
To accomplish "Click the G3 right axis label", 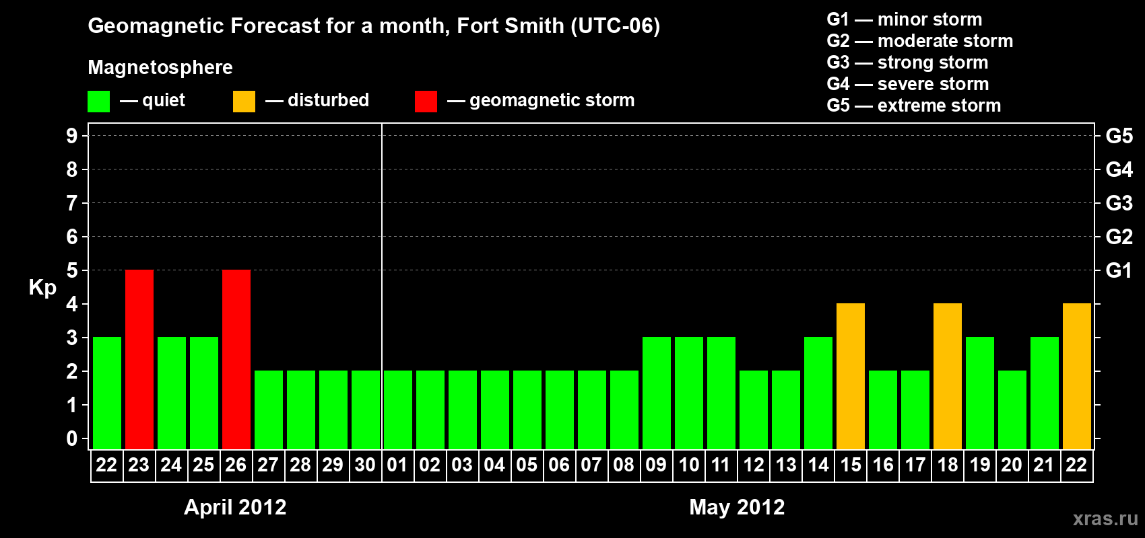I will click(1119, 203).
